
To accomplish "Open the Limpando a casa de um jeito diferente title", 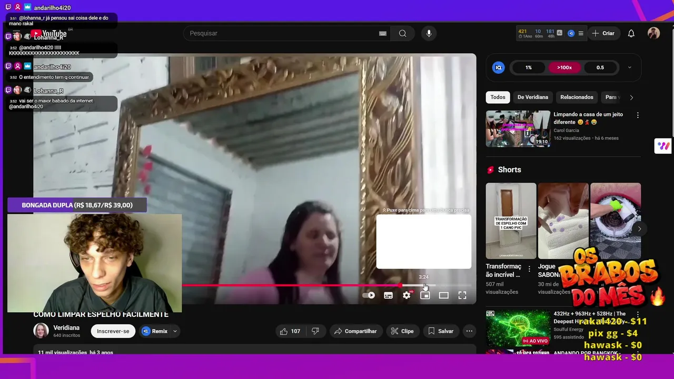I will tap(588, 118).
